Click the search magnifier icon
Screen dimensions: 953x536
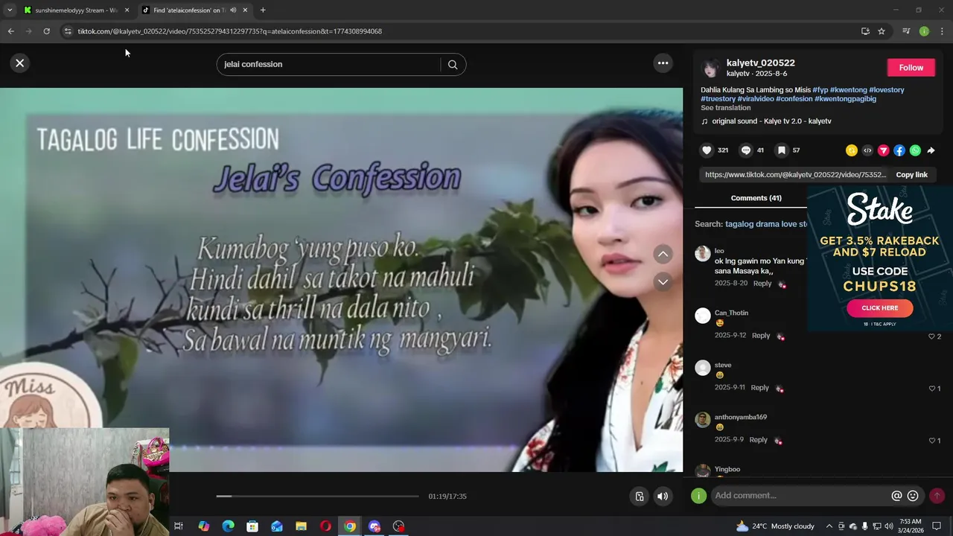[x=452, y=65]
